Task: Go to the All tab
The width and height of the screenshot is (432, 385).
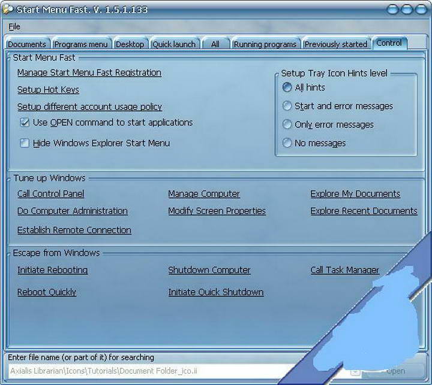Action: [215, 44]
